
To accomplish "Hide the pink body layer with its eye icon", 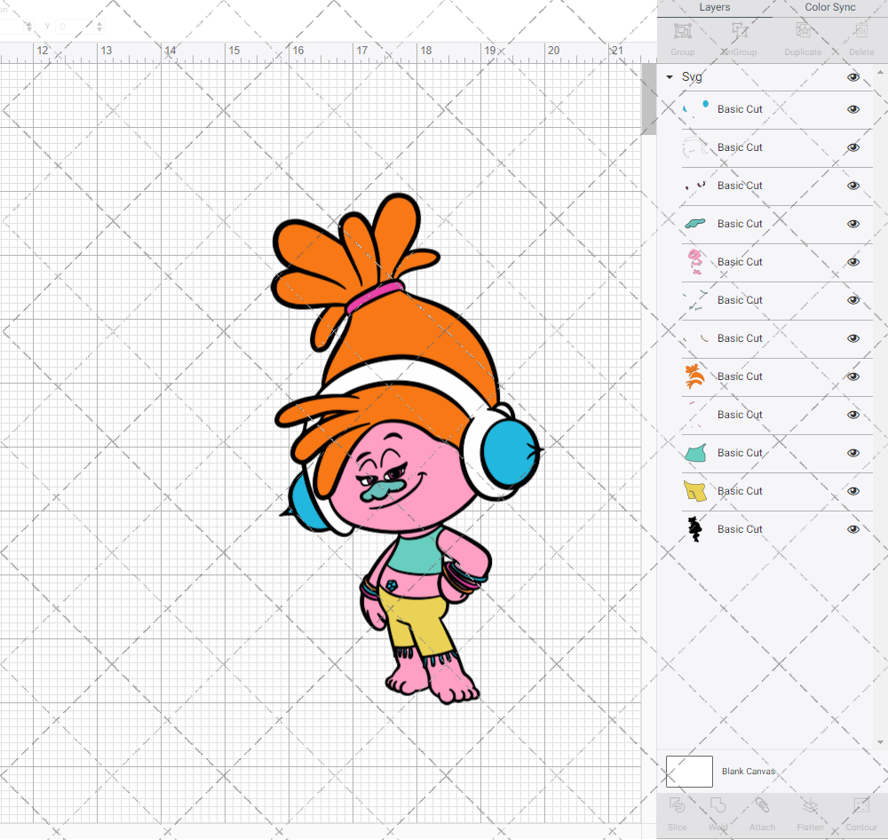I will point(853,262).
